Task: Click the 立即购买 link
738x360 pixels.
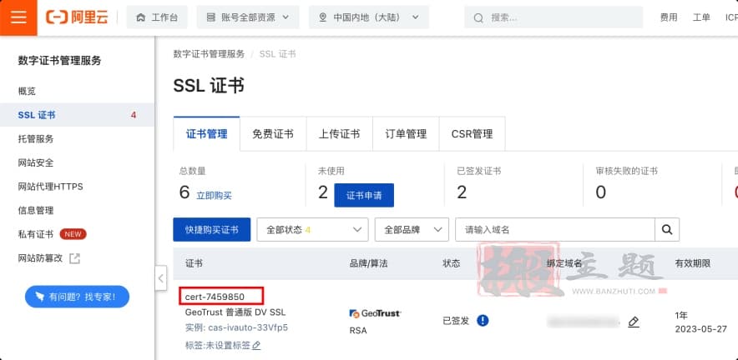Action: [214, 195]
